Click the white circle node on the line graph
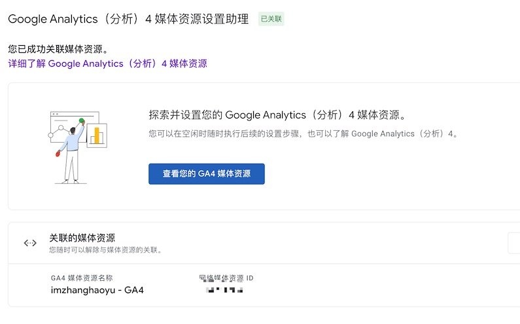 coord(61,128)
